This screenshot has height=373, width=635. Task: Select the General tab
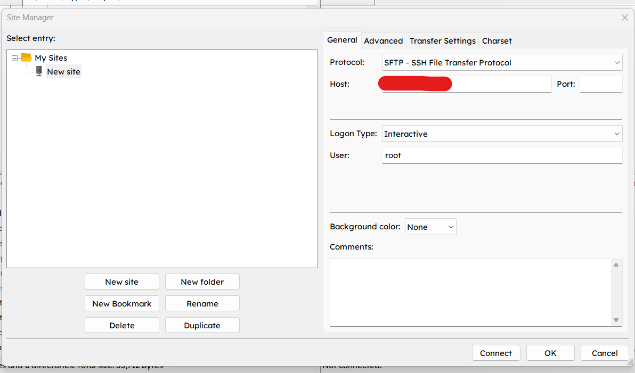coord(342,40)
